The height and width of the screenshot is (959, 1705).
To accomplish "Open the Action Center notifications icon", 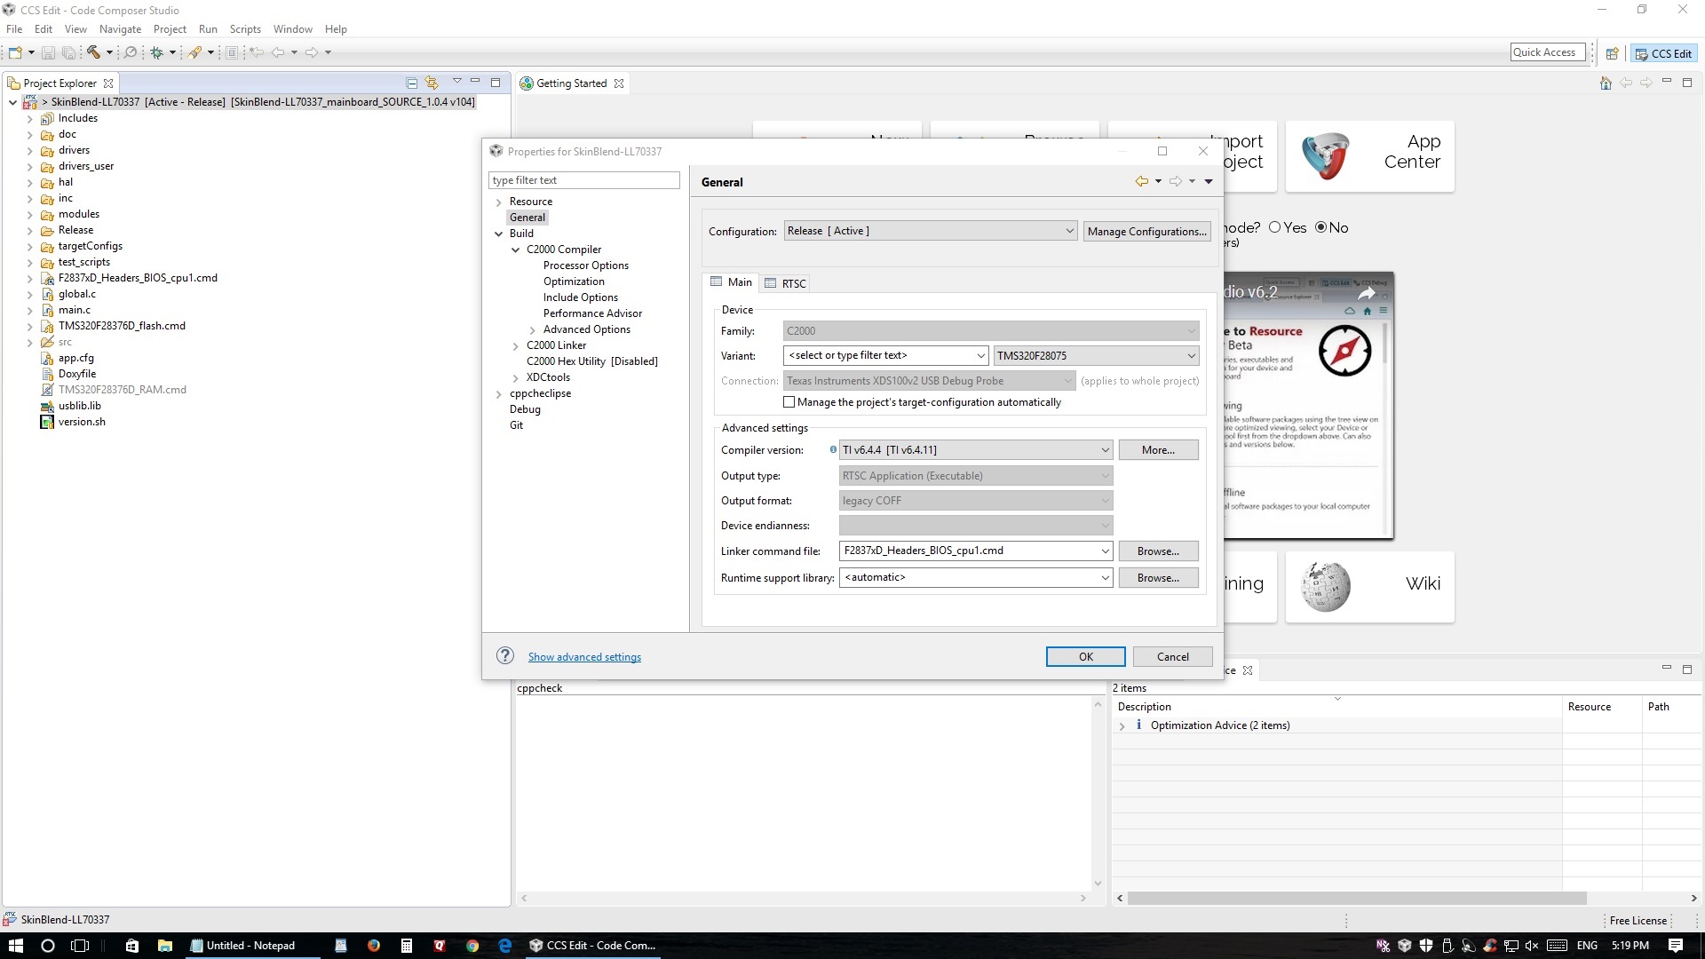I will click(x=1676, y=946).
